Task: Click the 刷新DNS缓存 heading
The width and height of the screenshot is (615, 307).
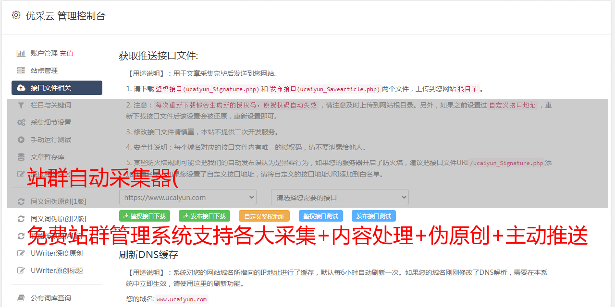Action: click(x=148, y=255)
